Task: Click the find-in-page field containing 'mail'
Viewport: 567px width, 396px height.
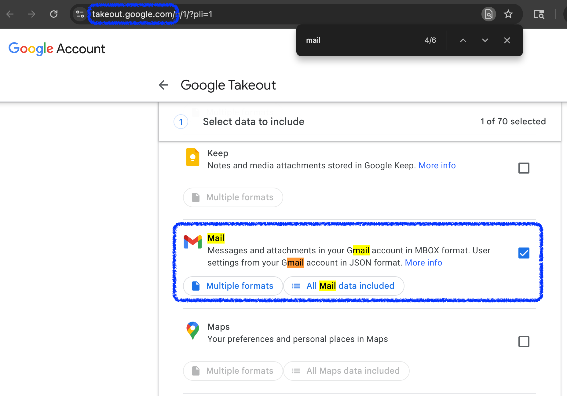Action: [x=360, y=40]
